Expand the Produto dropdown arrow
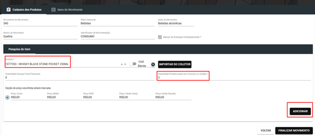 125,64
